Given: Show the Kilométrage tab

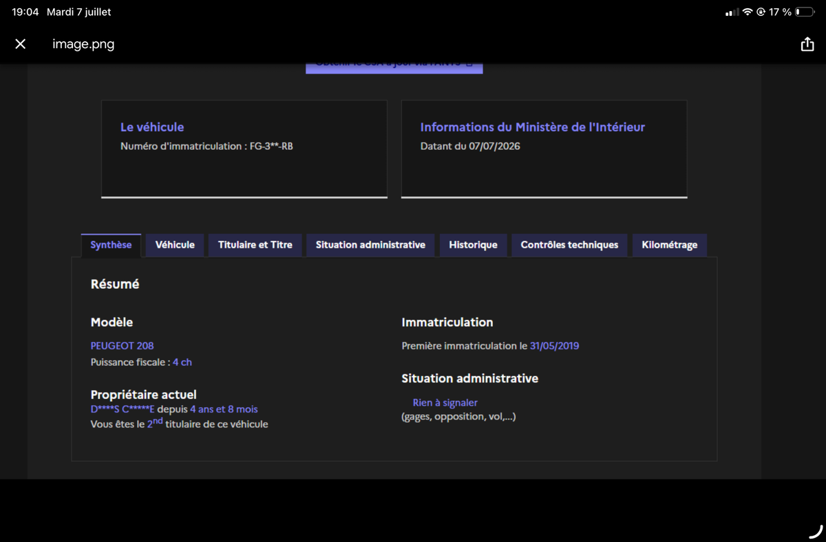Looking at the screenshot, I should tap(669, 245).
